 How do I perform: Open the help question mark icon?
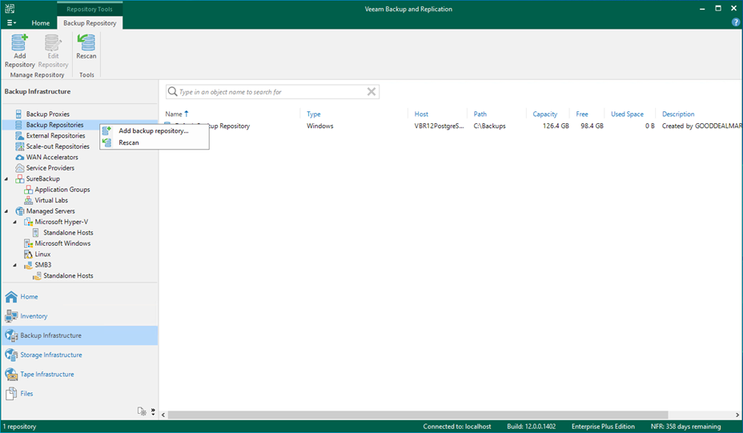tap(736, 22)
